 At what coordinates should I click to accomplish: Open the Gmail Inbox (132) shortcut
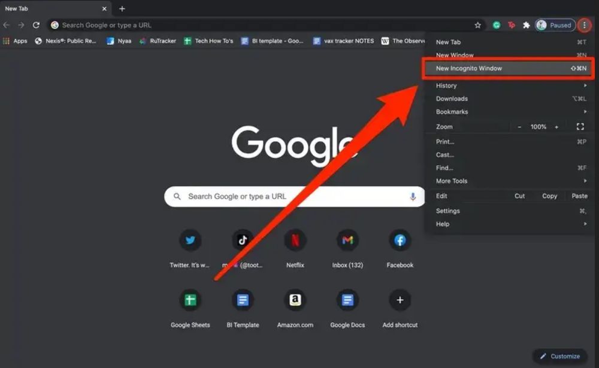347,248
